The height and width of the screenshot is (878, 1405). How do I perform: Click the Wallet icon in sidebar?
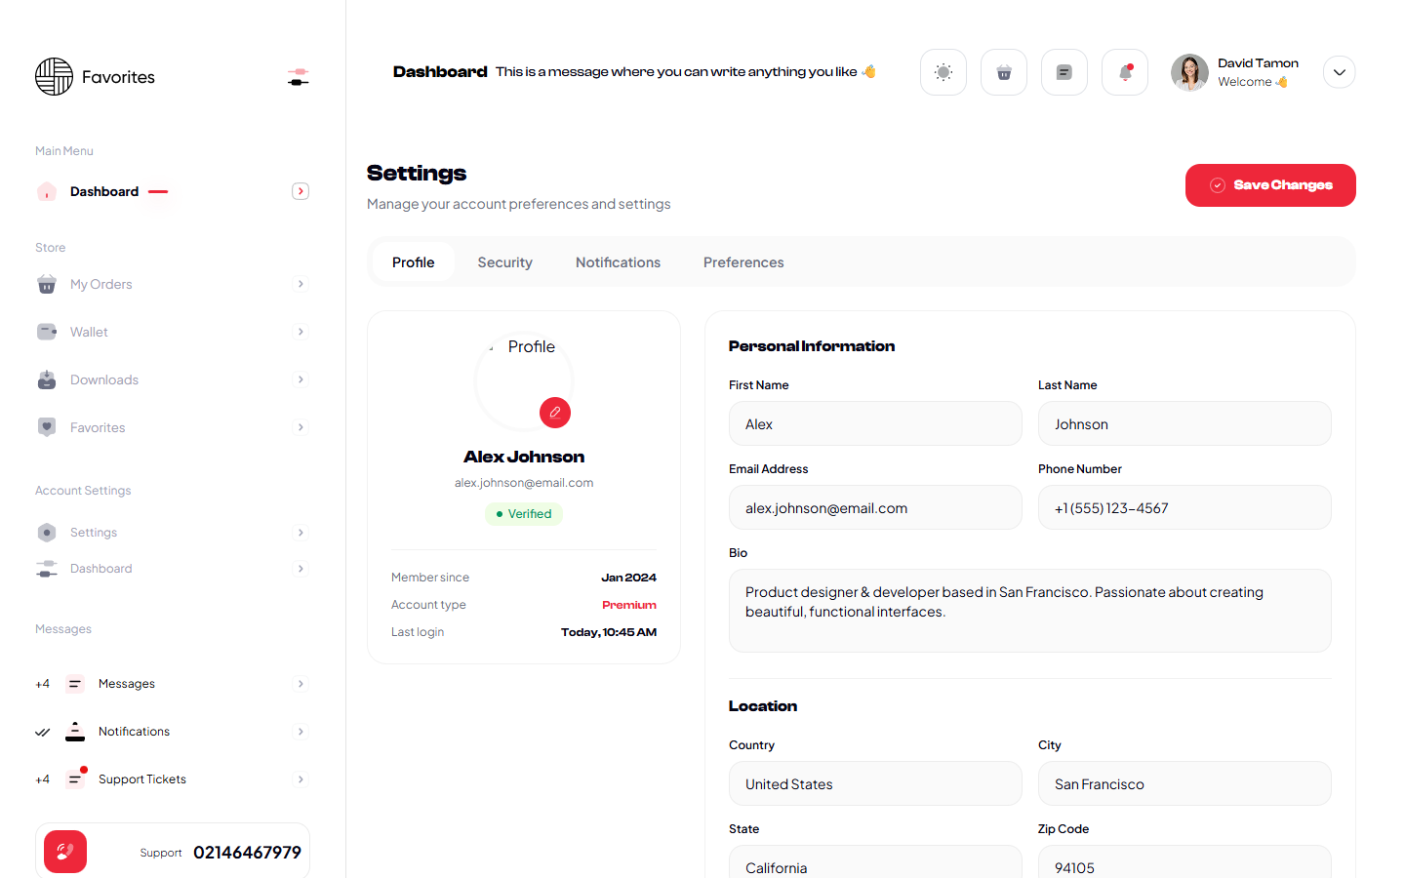(47, 332)
